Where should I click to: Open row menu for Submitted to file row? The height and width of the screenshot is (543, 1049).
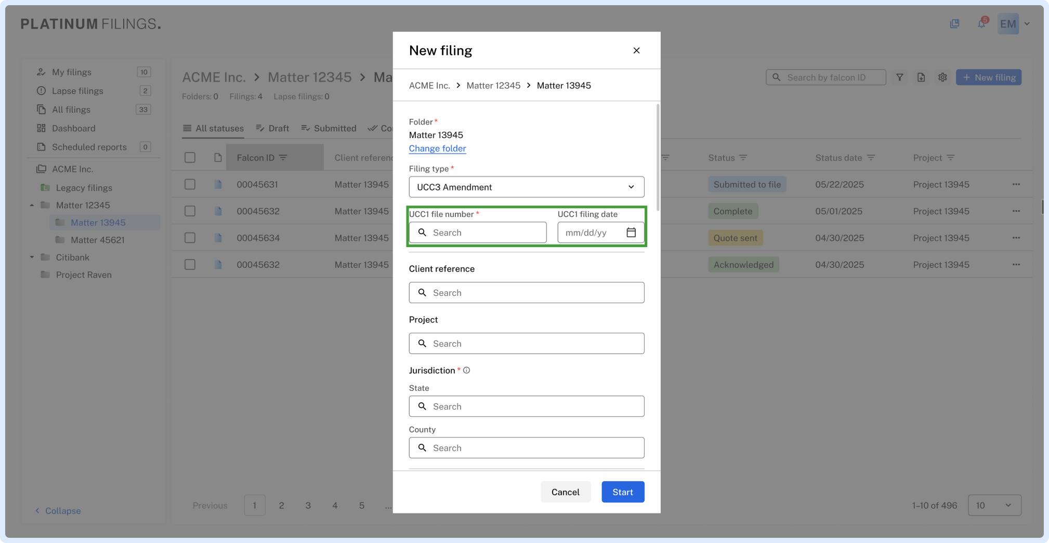tap(1016, 184)
